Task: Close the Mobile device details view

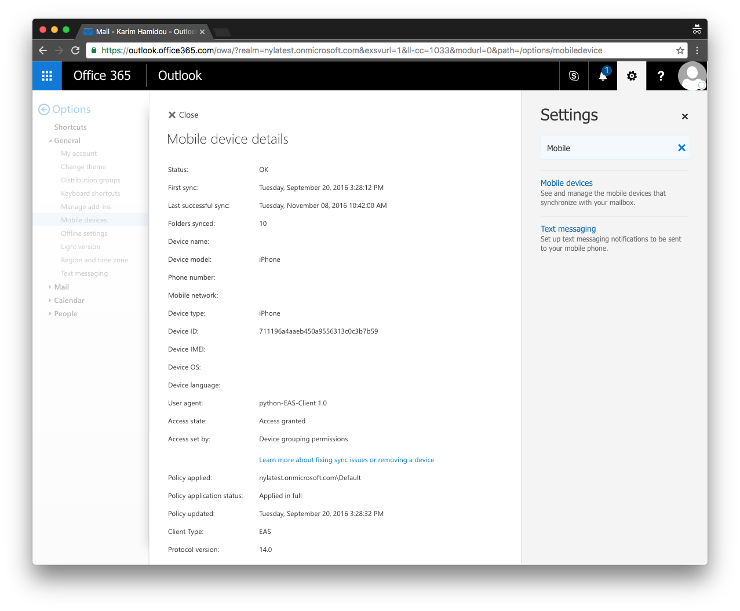Action: click(x=183, y=115)
